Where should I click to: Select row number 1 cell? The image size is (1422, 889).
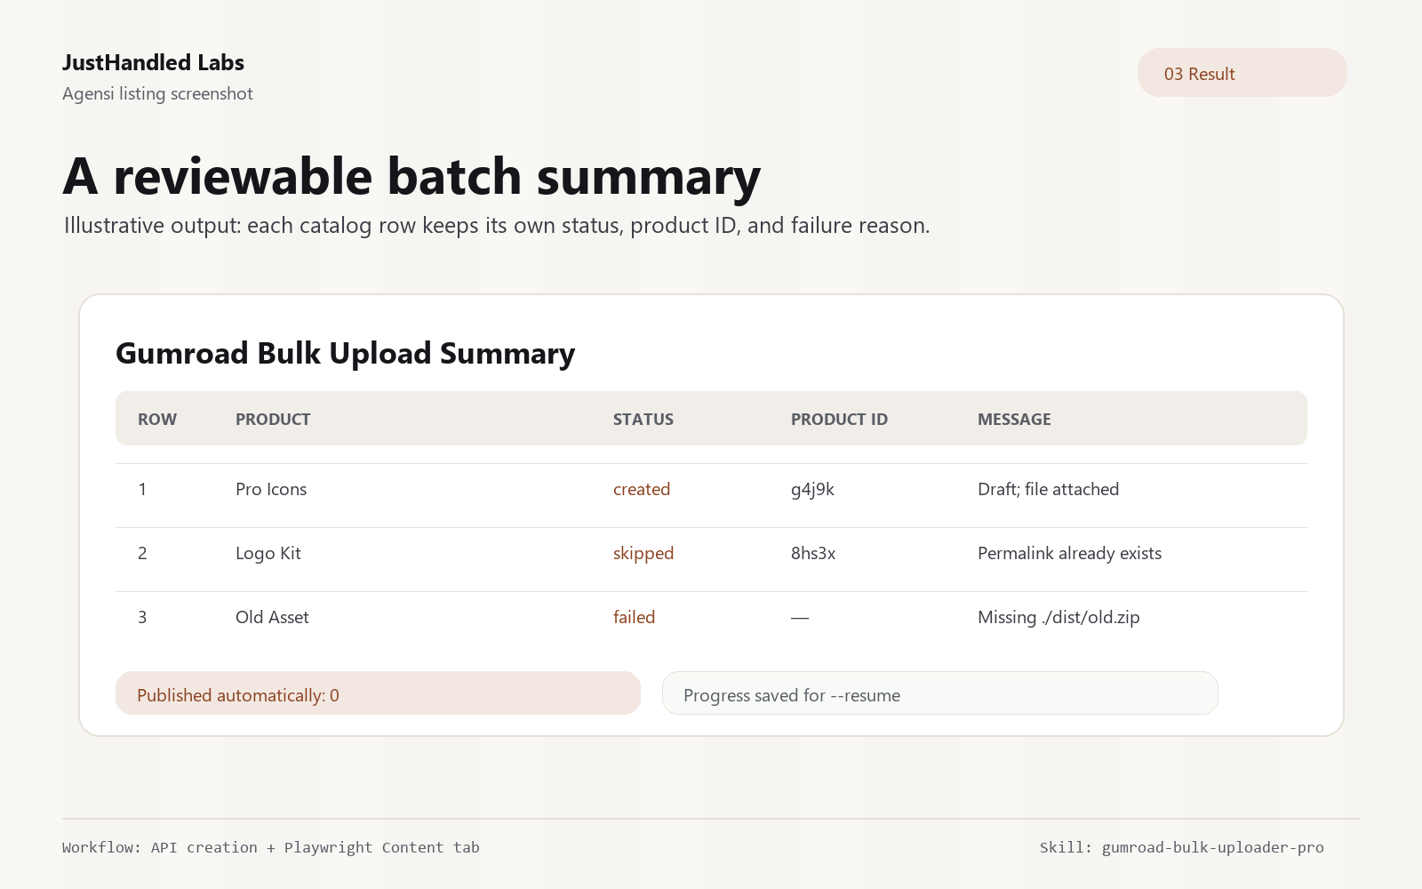point(142,489)
